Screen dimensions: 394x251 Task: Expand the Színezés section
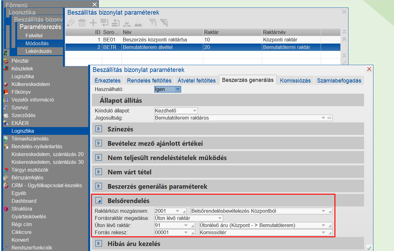coord(98,129)
